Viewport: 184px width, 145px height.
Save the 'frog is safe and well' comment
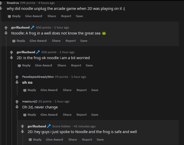[100, 140]
